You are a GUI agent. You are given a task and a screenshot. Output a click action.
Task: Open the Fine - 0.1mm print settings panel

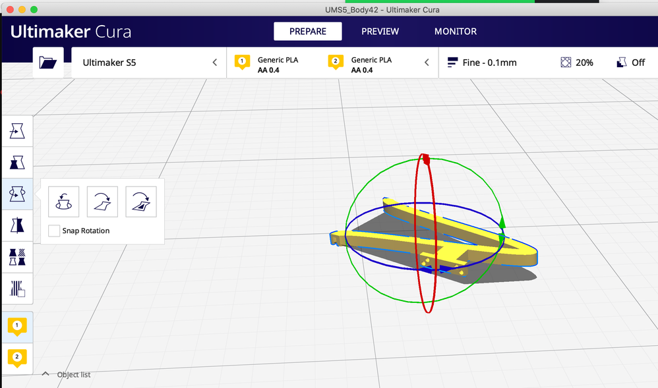point(548,63)
